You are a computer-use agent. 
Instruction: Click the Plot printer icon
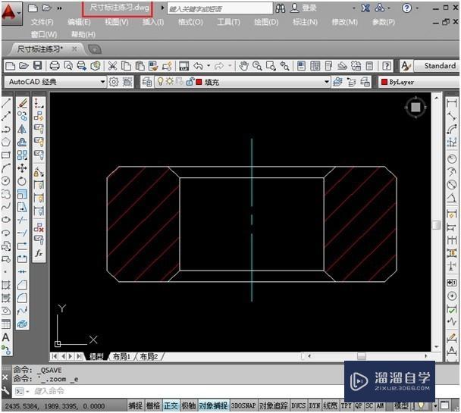coord(55,66)
